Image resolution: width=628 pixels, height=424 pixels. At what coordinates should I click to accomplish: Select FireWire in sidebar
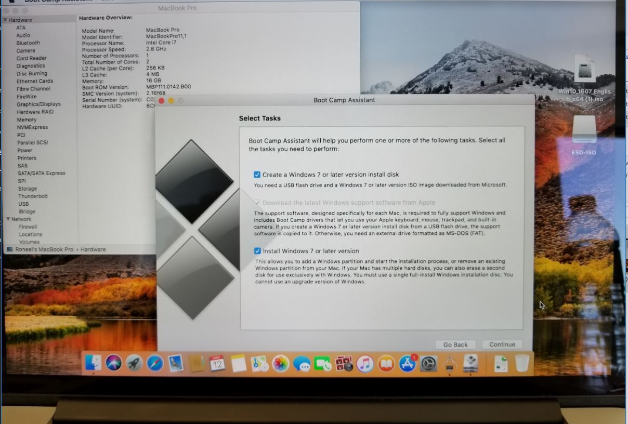coord(27,97)
